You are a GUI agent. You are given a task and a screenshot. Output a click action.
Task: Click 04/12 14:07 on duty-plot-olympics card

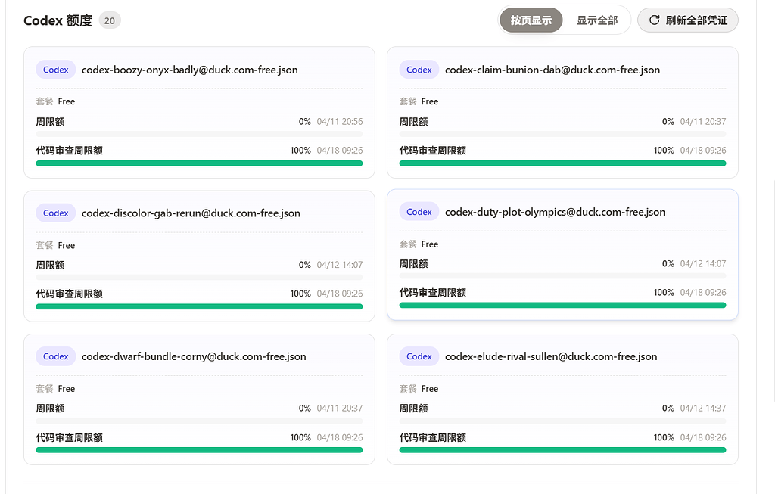(x=703, y=264)
